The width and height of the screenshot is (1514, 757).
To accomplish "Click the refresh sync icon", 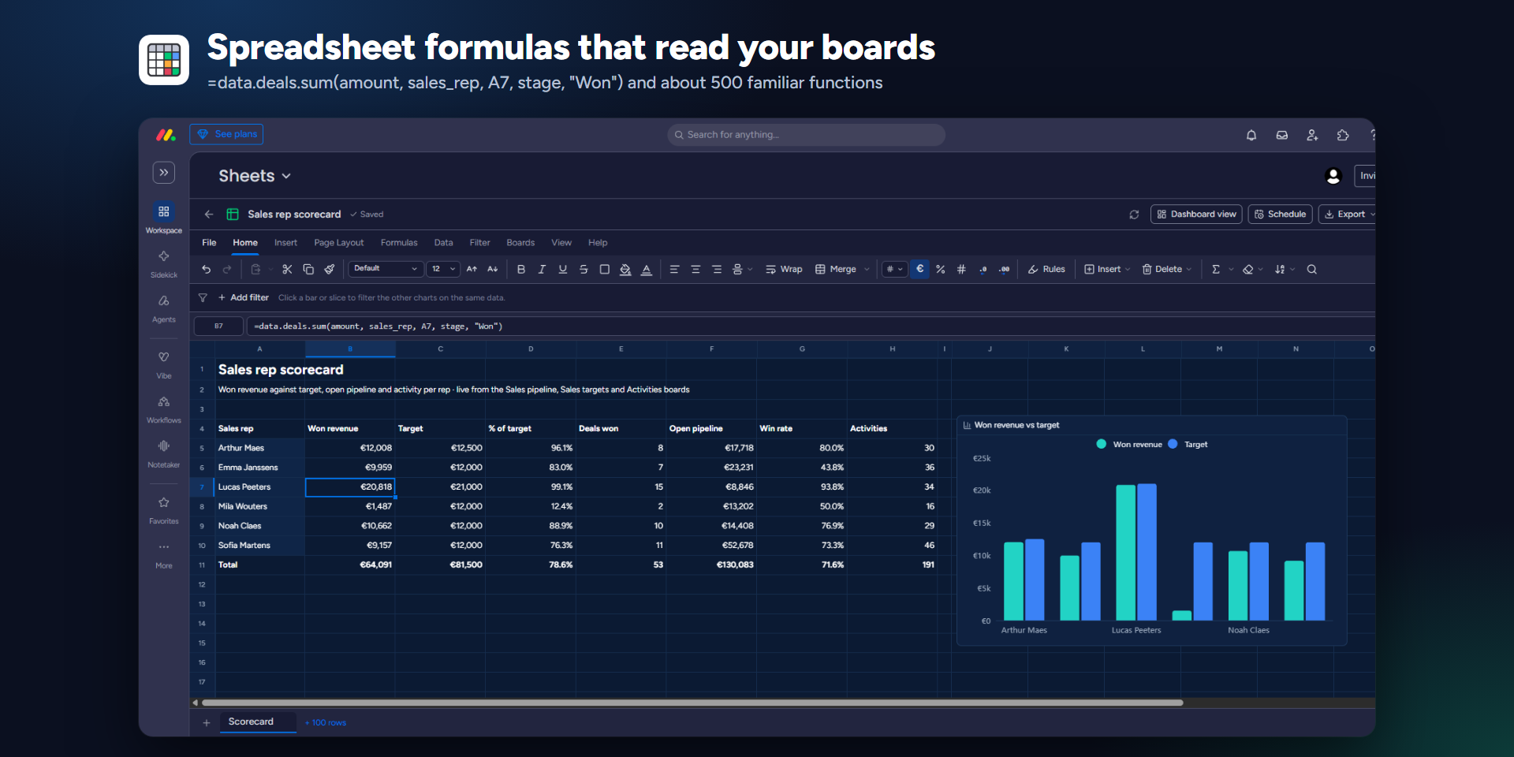I will click(1134, 214).
